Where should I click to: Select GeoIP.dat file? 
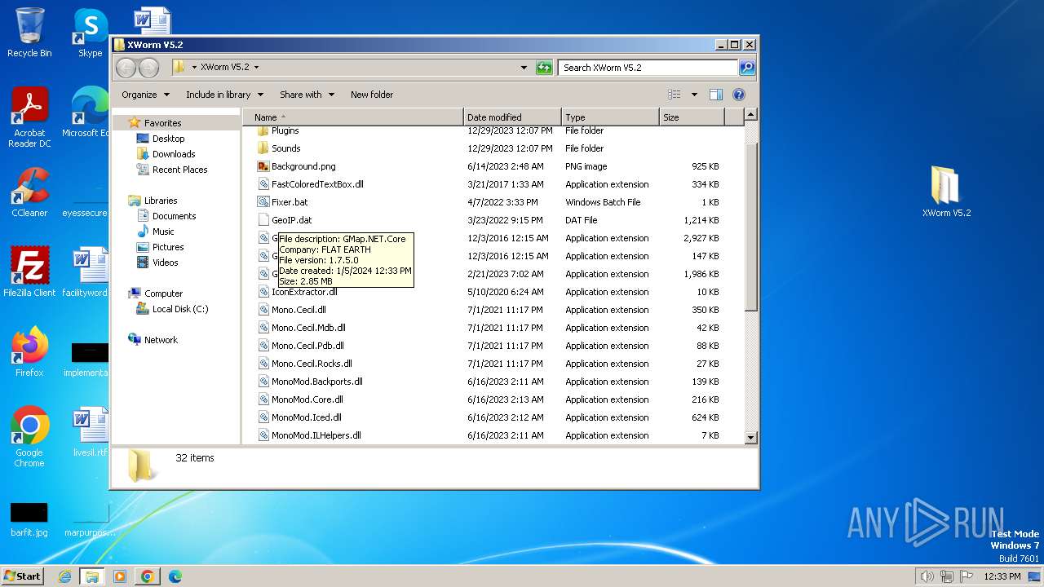click(x=291, y=220)
